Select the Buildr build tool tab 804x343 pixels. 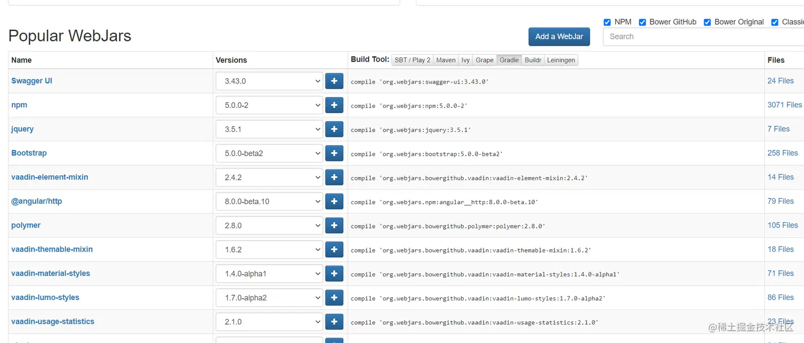pyautogui.click(x=533, y=60)
